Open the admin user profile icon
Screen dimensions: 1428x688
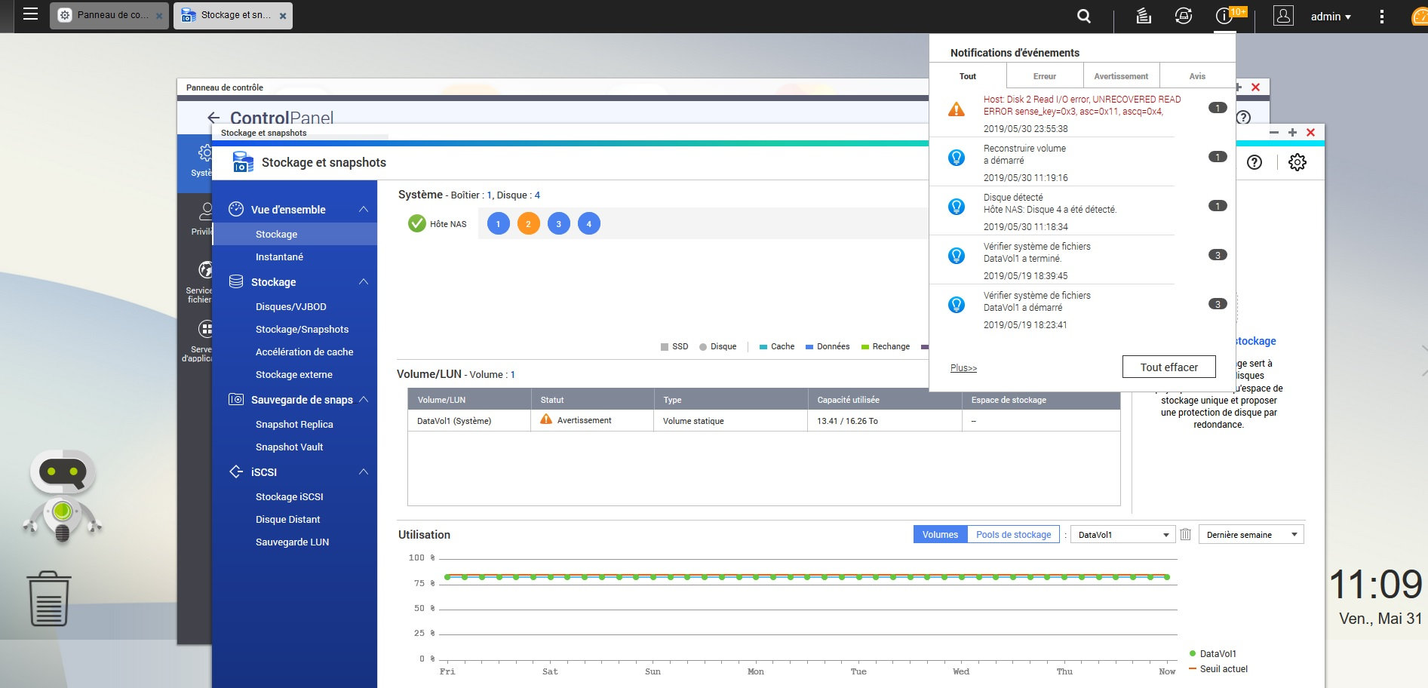[x=1283, y=16]
